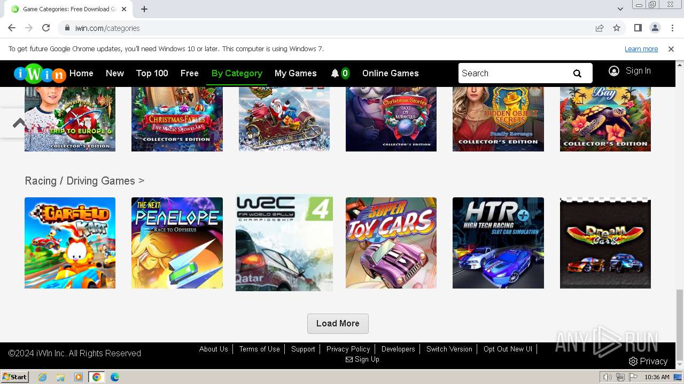
Task: Click the Sign Up envelope link
Action: pyautogui.click(x=362, y=359)
